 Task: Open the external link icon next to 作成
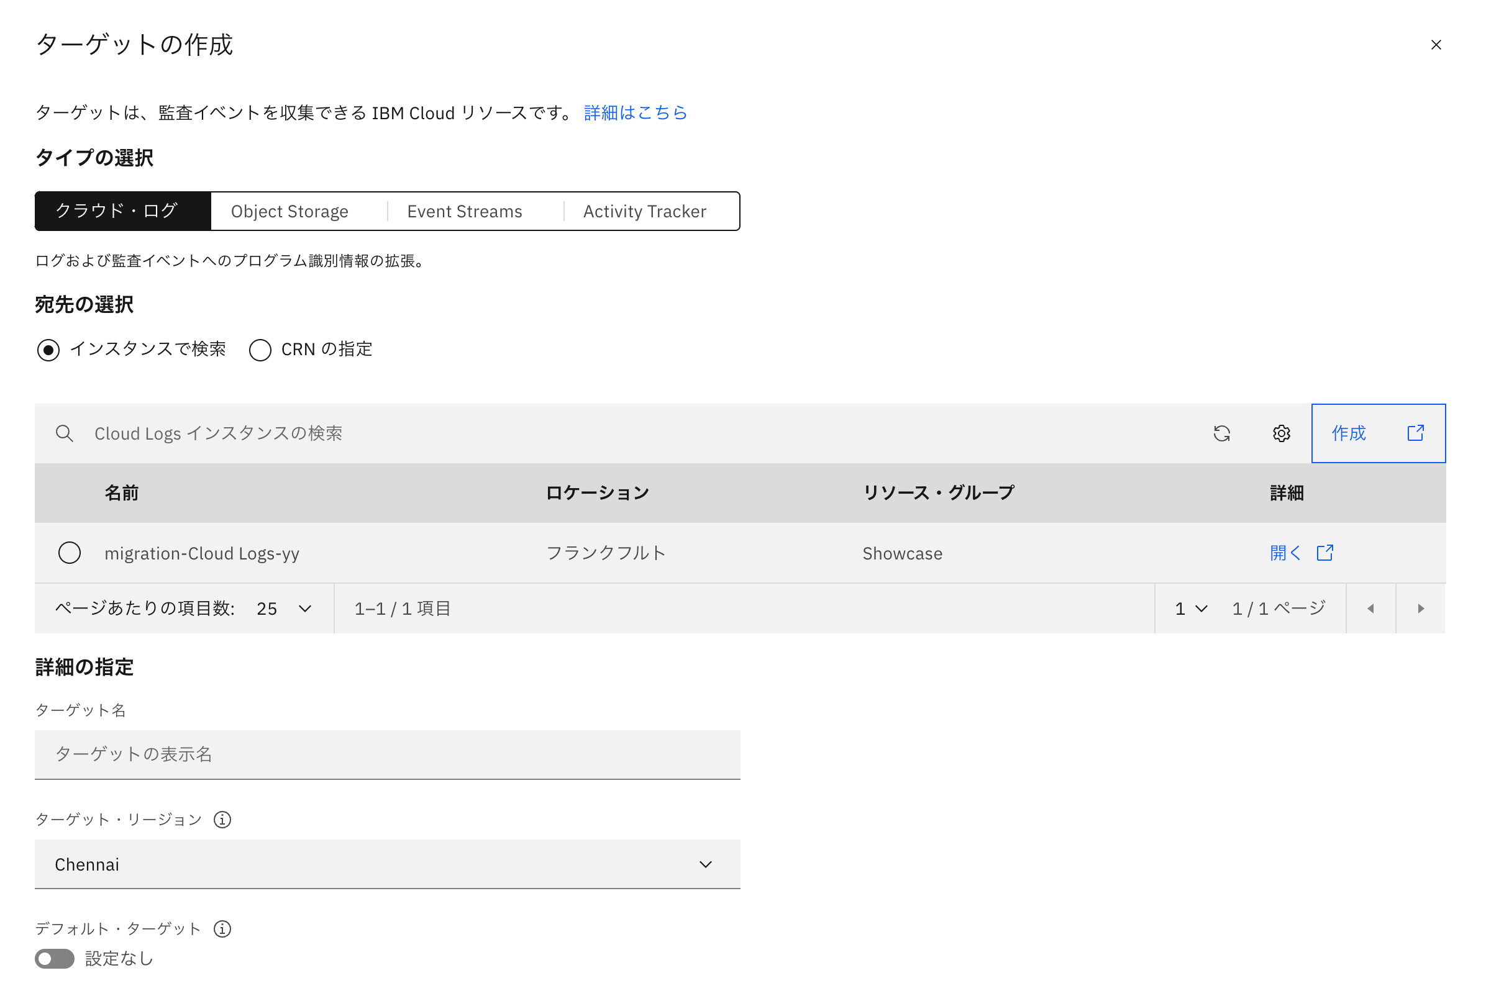point(1416,433)
